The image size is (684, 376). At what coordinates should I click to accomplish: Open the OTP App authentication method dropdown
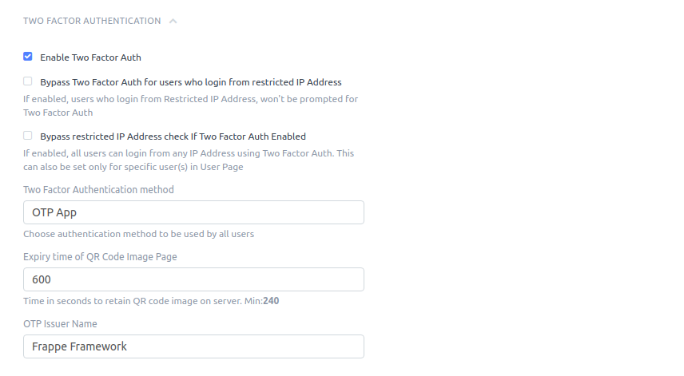click(193, 212)
